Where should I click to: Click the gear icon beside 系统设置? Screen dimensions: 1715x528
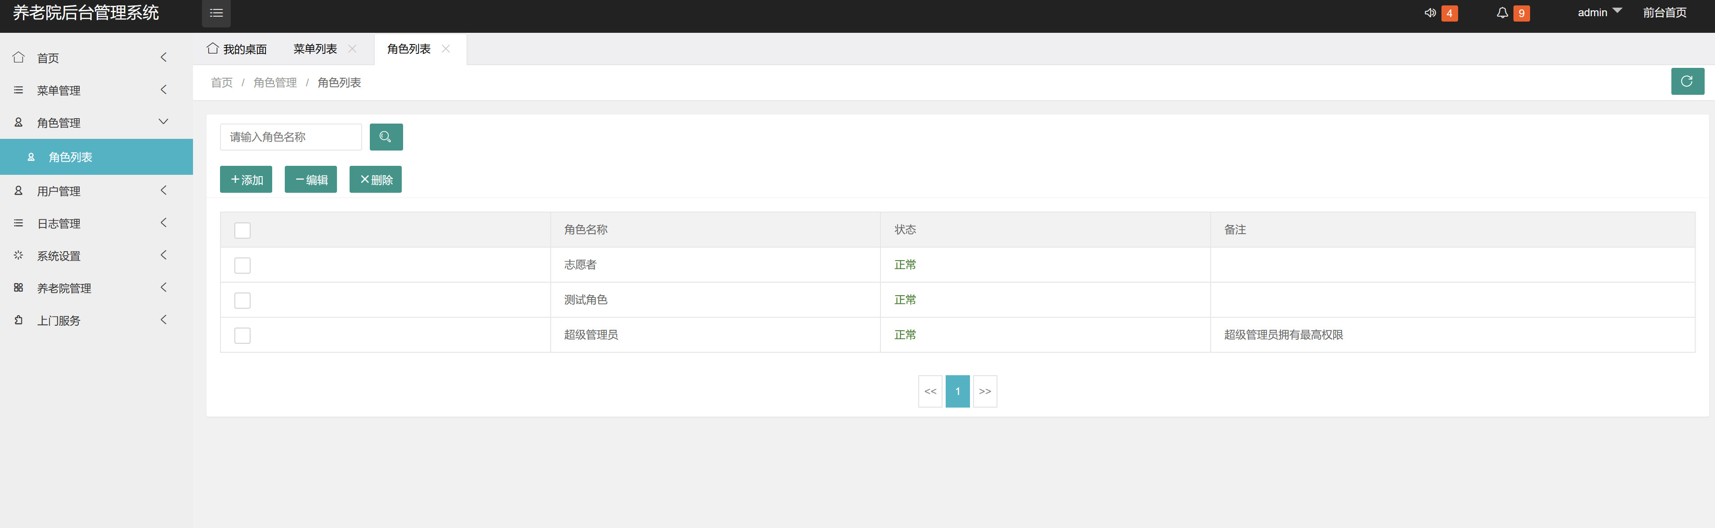(x=18, y=255)
